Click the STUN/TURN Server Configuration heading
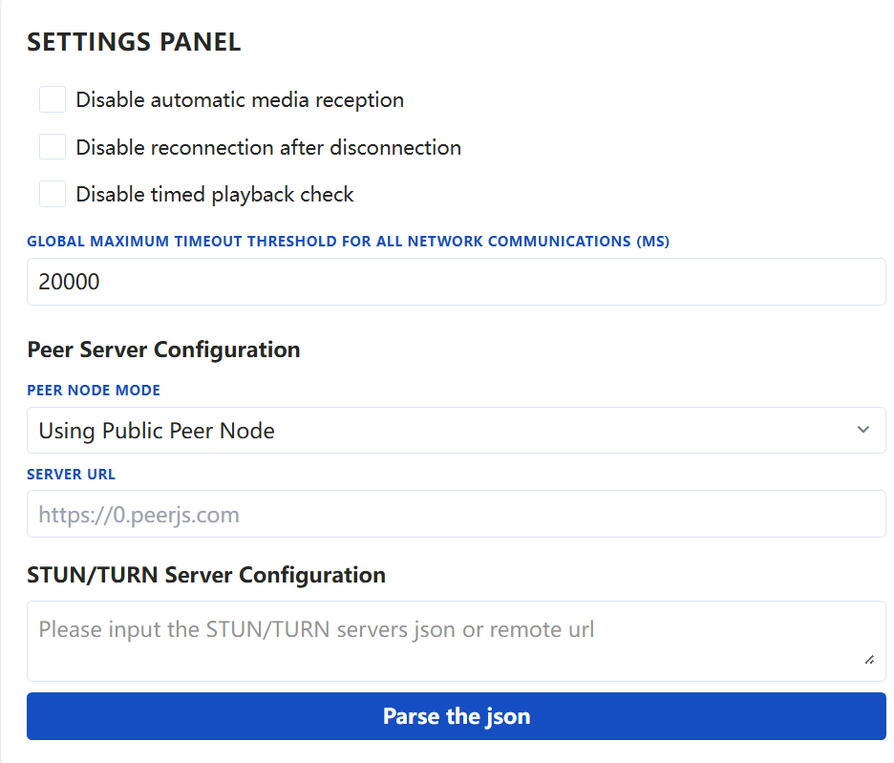 click(206, 575)
